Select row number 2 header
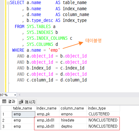Image resolution: width=139 pixels, height=132 pixels. tap(6, 120)
